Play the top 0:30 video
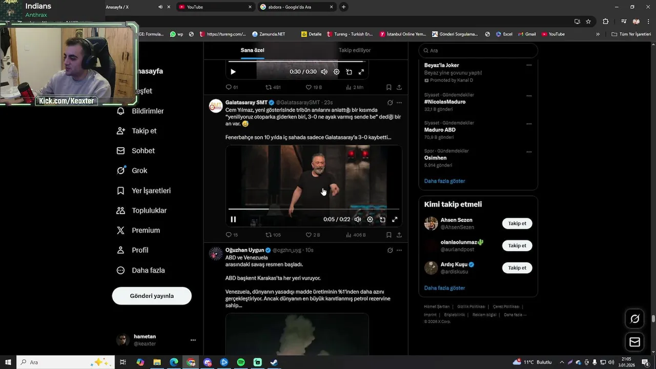656x369 pixels. pyautogui.click(x=233, y=72)
